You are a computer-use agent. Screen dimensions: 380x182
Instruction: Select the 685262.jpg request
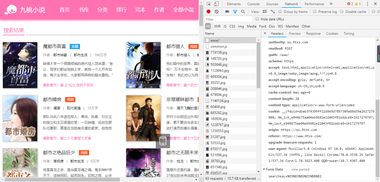230,113
